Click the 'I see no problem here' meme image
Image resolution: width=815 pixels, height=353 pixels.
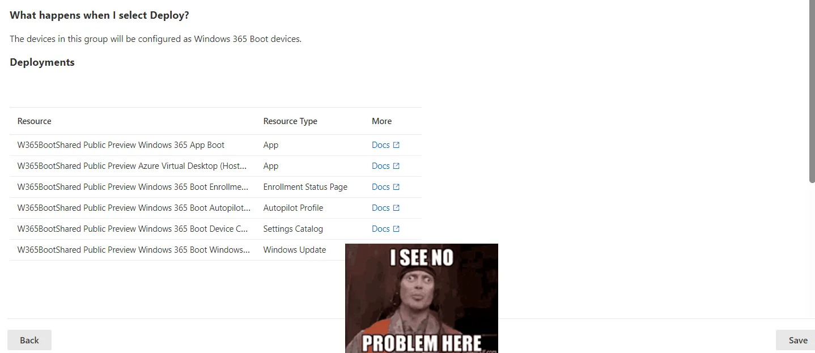[421, 298]
